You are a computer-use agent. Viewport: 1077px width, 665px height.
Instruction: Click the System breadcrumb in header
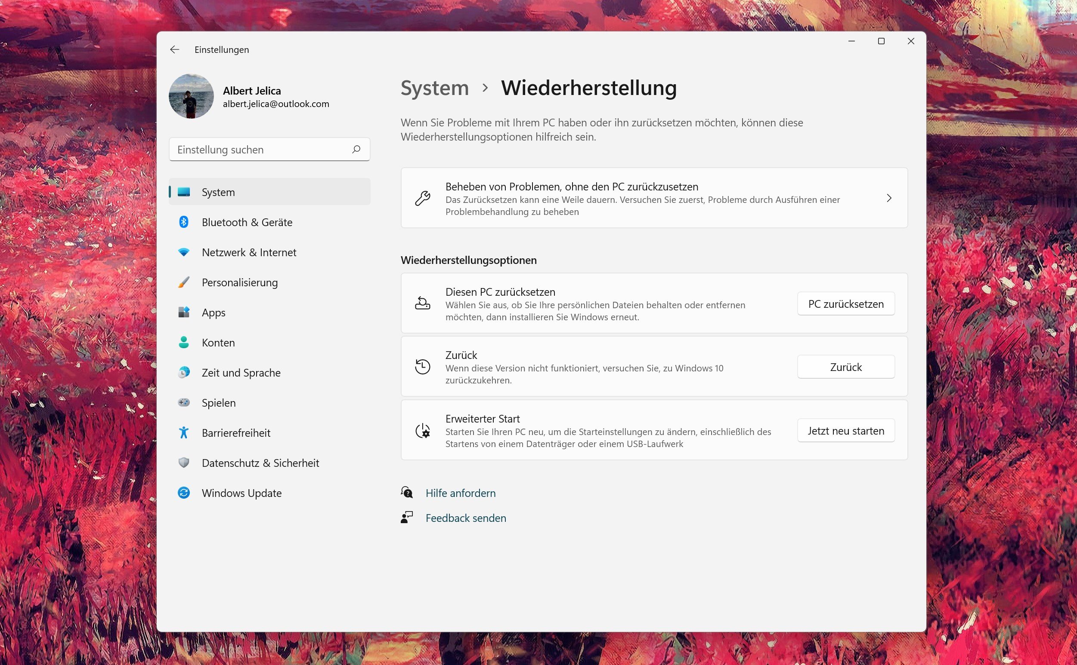coord(435,88)
